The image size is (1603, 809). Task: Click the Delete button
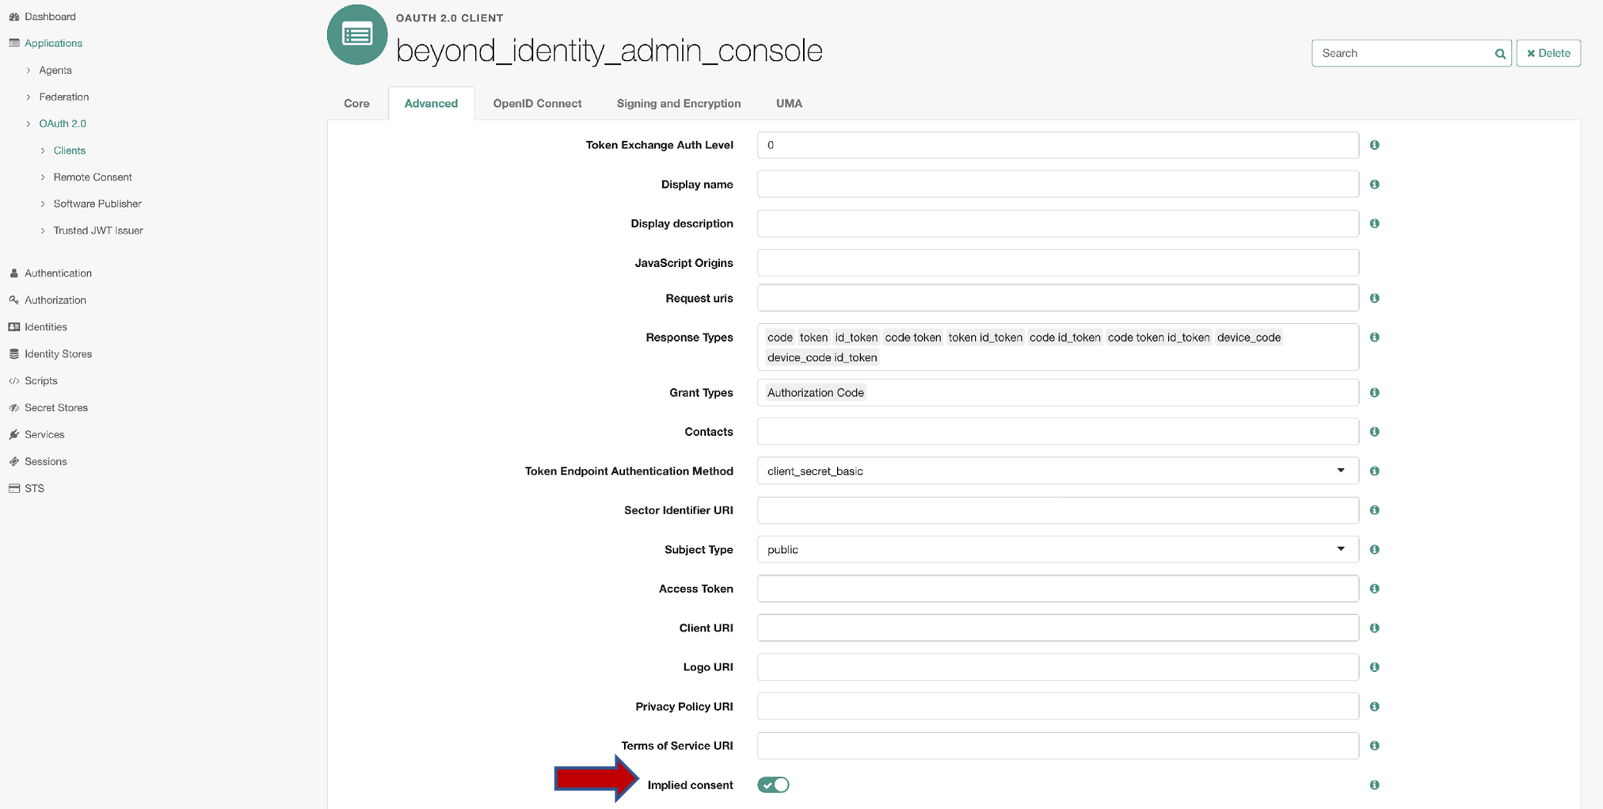pyautogui.click(x=1548, y=53)
